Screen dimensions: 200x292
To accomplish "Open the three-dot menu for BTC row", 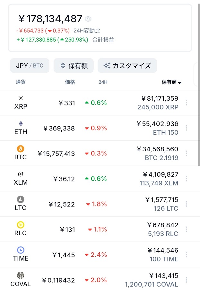I will coord(187,153).
